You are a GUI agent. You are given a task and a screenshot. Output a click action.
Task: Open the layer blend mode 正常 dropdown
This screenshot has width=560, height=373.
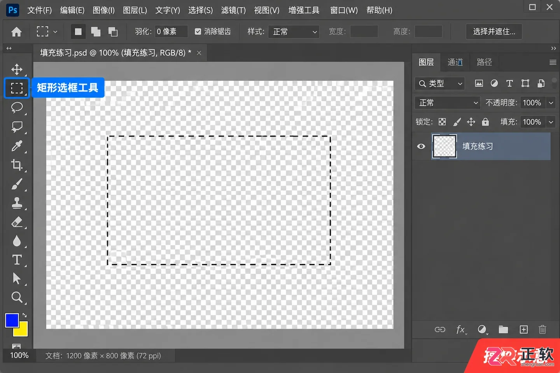(x=448, y=103)
